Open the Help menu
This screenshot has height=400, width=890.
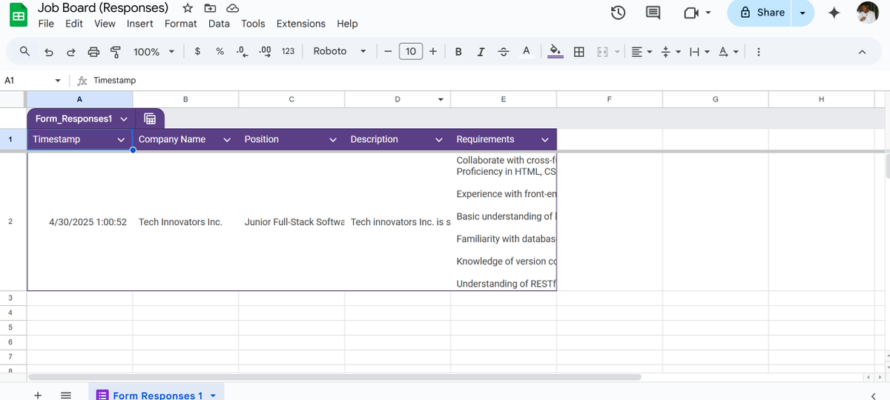[x=347, y=24]
